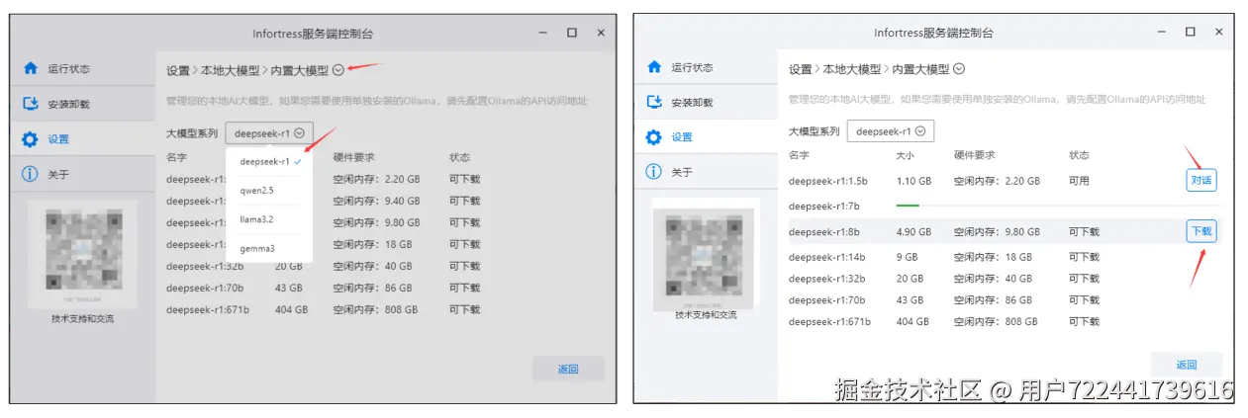Viewport: 1248px width, 418px height.
Task: Select deepseek-r1:671b row in left window
Action: (384, 309)
